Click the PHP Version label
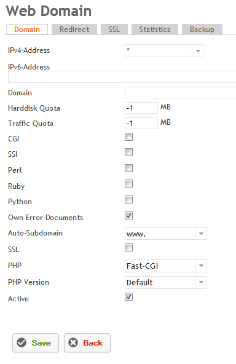 28,282
